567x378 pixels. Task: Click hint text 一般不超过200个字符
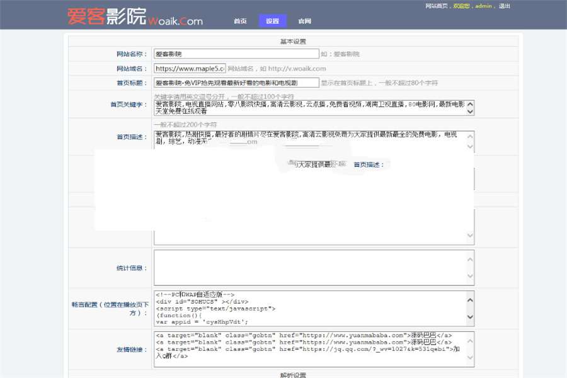(x=185, y=125)
